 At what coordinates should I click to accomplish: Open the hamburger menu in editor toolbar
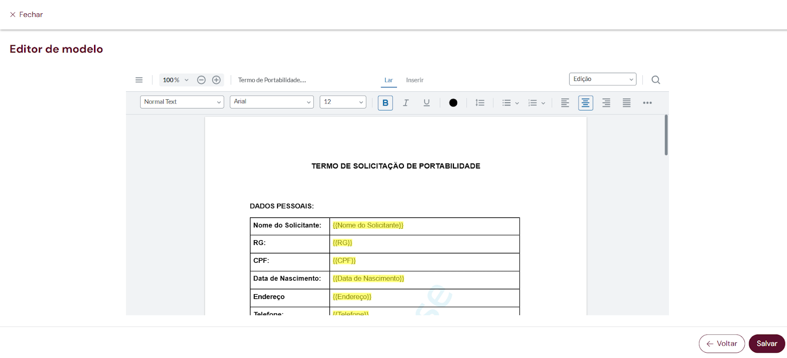point(139,80)
